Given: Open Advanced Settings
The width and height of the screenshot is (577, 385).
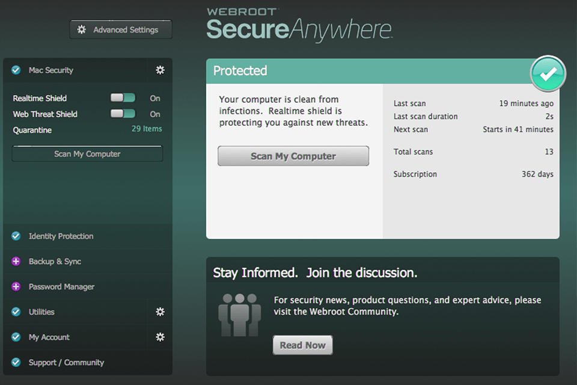Looking at the screenshot, I should (x=121, y=29).
